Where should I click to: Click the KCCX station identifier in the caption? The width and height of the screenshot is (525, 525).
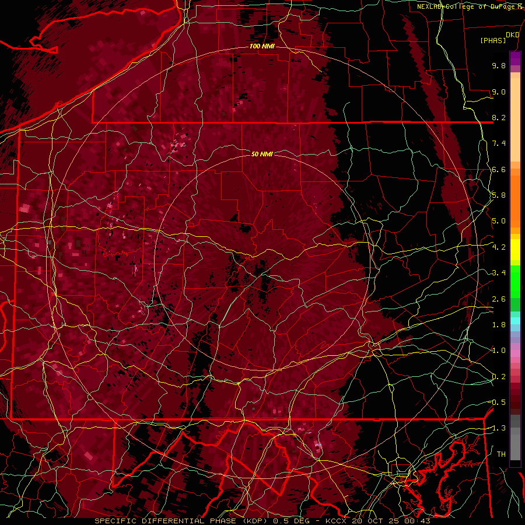pos(337,521)
